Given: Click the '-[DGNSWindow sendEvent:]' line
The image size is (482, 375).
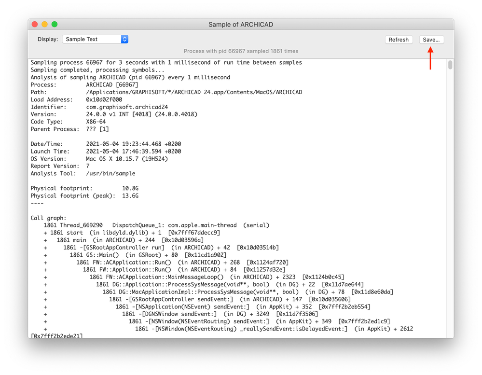Looking at the screenshot, I should tap(181, 314).
